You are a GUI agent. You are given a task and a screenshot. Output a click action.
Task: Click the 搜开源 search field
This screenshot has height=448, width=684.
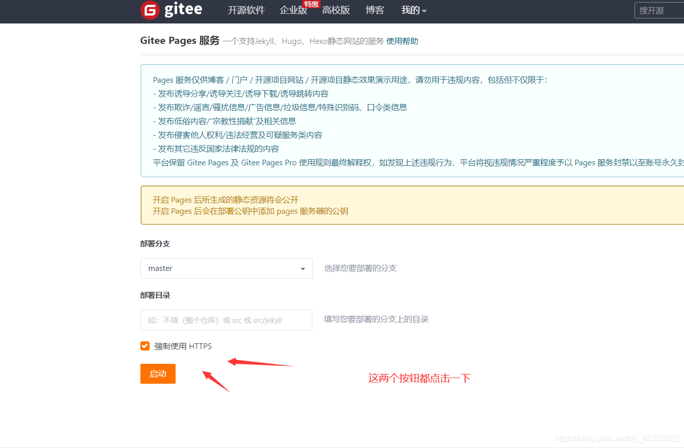pyautogui.click(x=659, y=10)
